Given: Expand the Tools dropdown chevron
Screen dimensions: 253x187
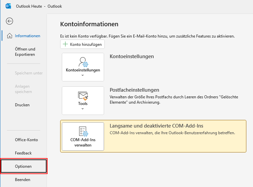Looking at the screenshot, I should (x=82, y=109).
